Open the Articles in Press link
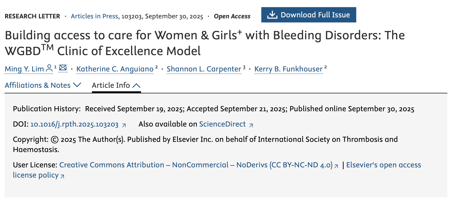This screenshot has width=453, height=200. [94, 16]
